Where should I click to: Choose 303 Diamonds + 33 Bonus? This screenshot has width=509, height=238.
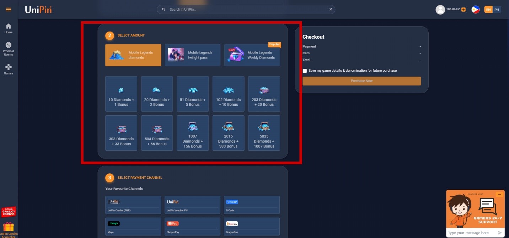(121, 133)
